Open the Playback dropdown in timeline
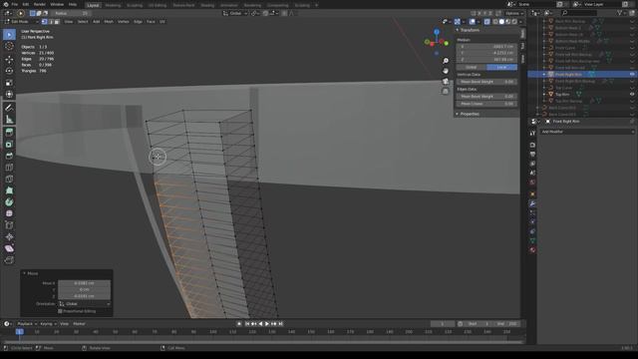 27,324
